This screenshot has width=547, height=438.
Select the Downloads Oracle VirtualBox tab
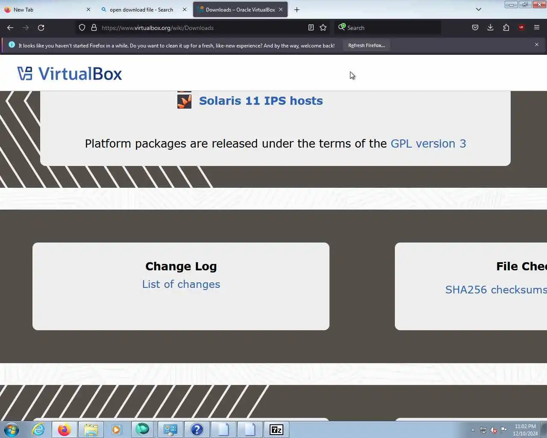pyautogui.click(x=240, y=9)
